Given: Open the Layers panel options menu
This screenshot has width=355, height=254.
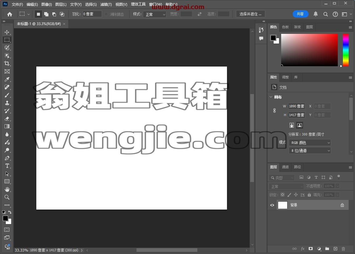Looking at the screenshot, I should pyautogui.click(x=350, y=168).
